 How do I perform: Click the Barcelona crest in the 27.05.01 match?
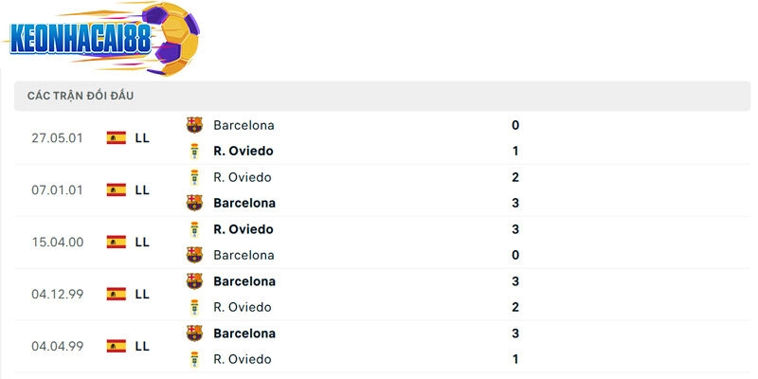pos(194,125)
